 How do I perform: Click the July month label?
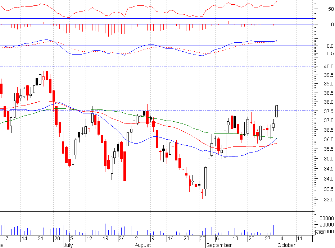68,245
